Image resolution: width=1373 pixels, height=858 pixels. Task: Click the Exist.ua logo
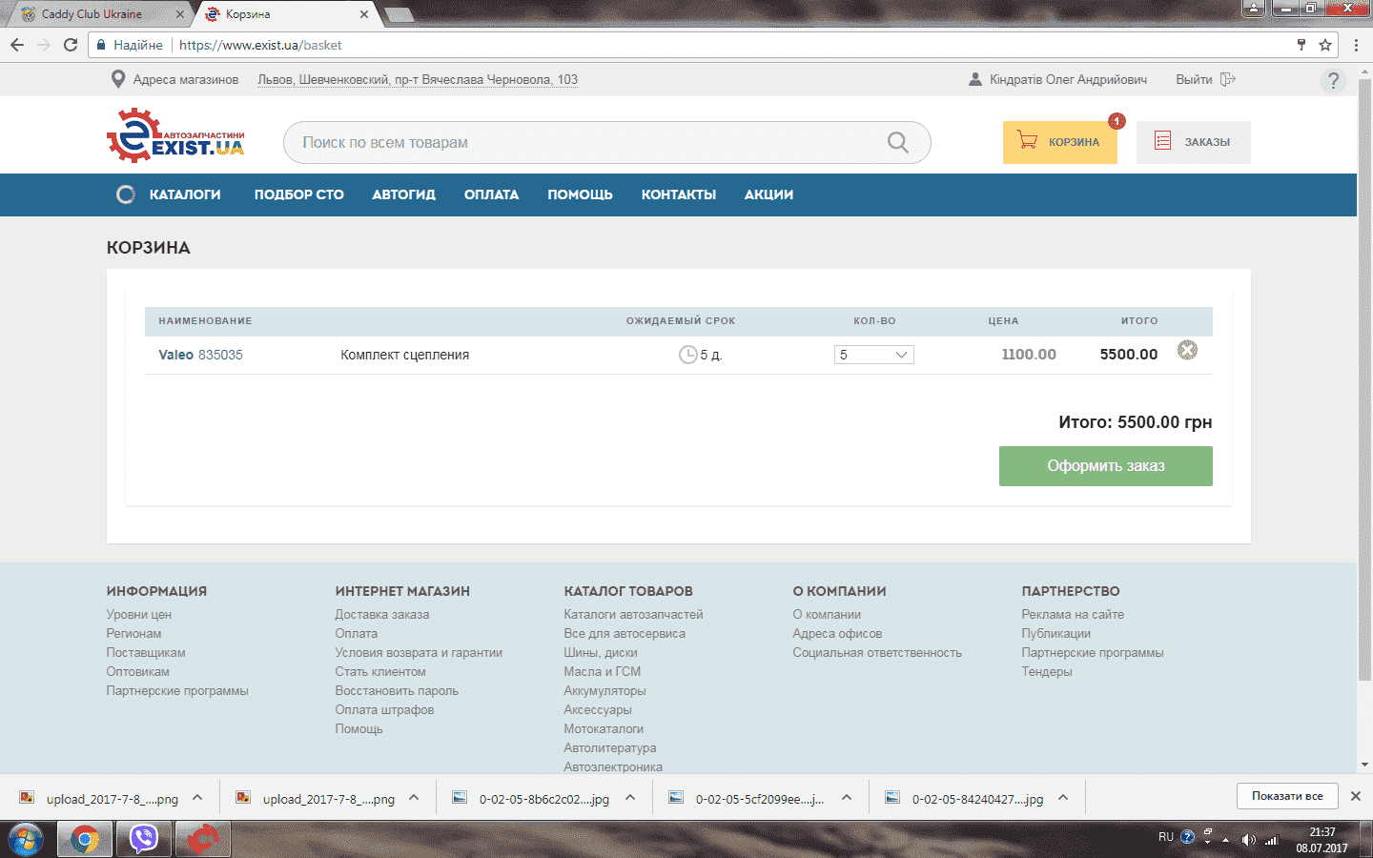tap(175, 136)
